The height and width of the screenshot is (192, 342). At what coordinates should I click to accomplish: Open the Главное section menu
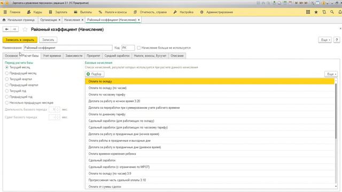click(x=12, y=12)
